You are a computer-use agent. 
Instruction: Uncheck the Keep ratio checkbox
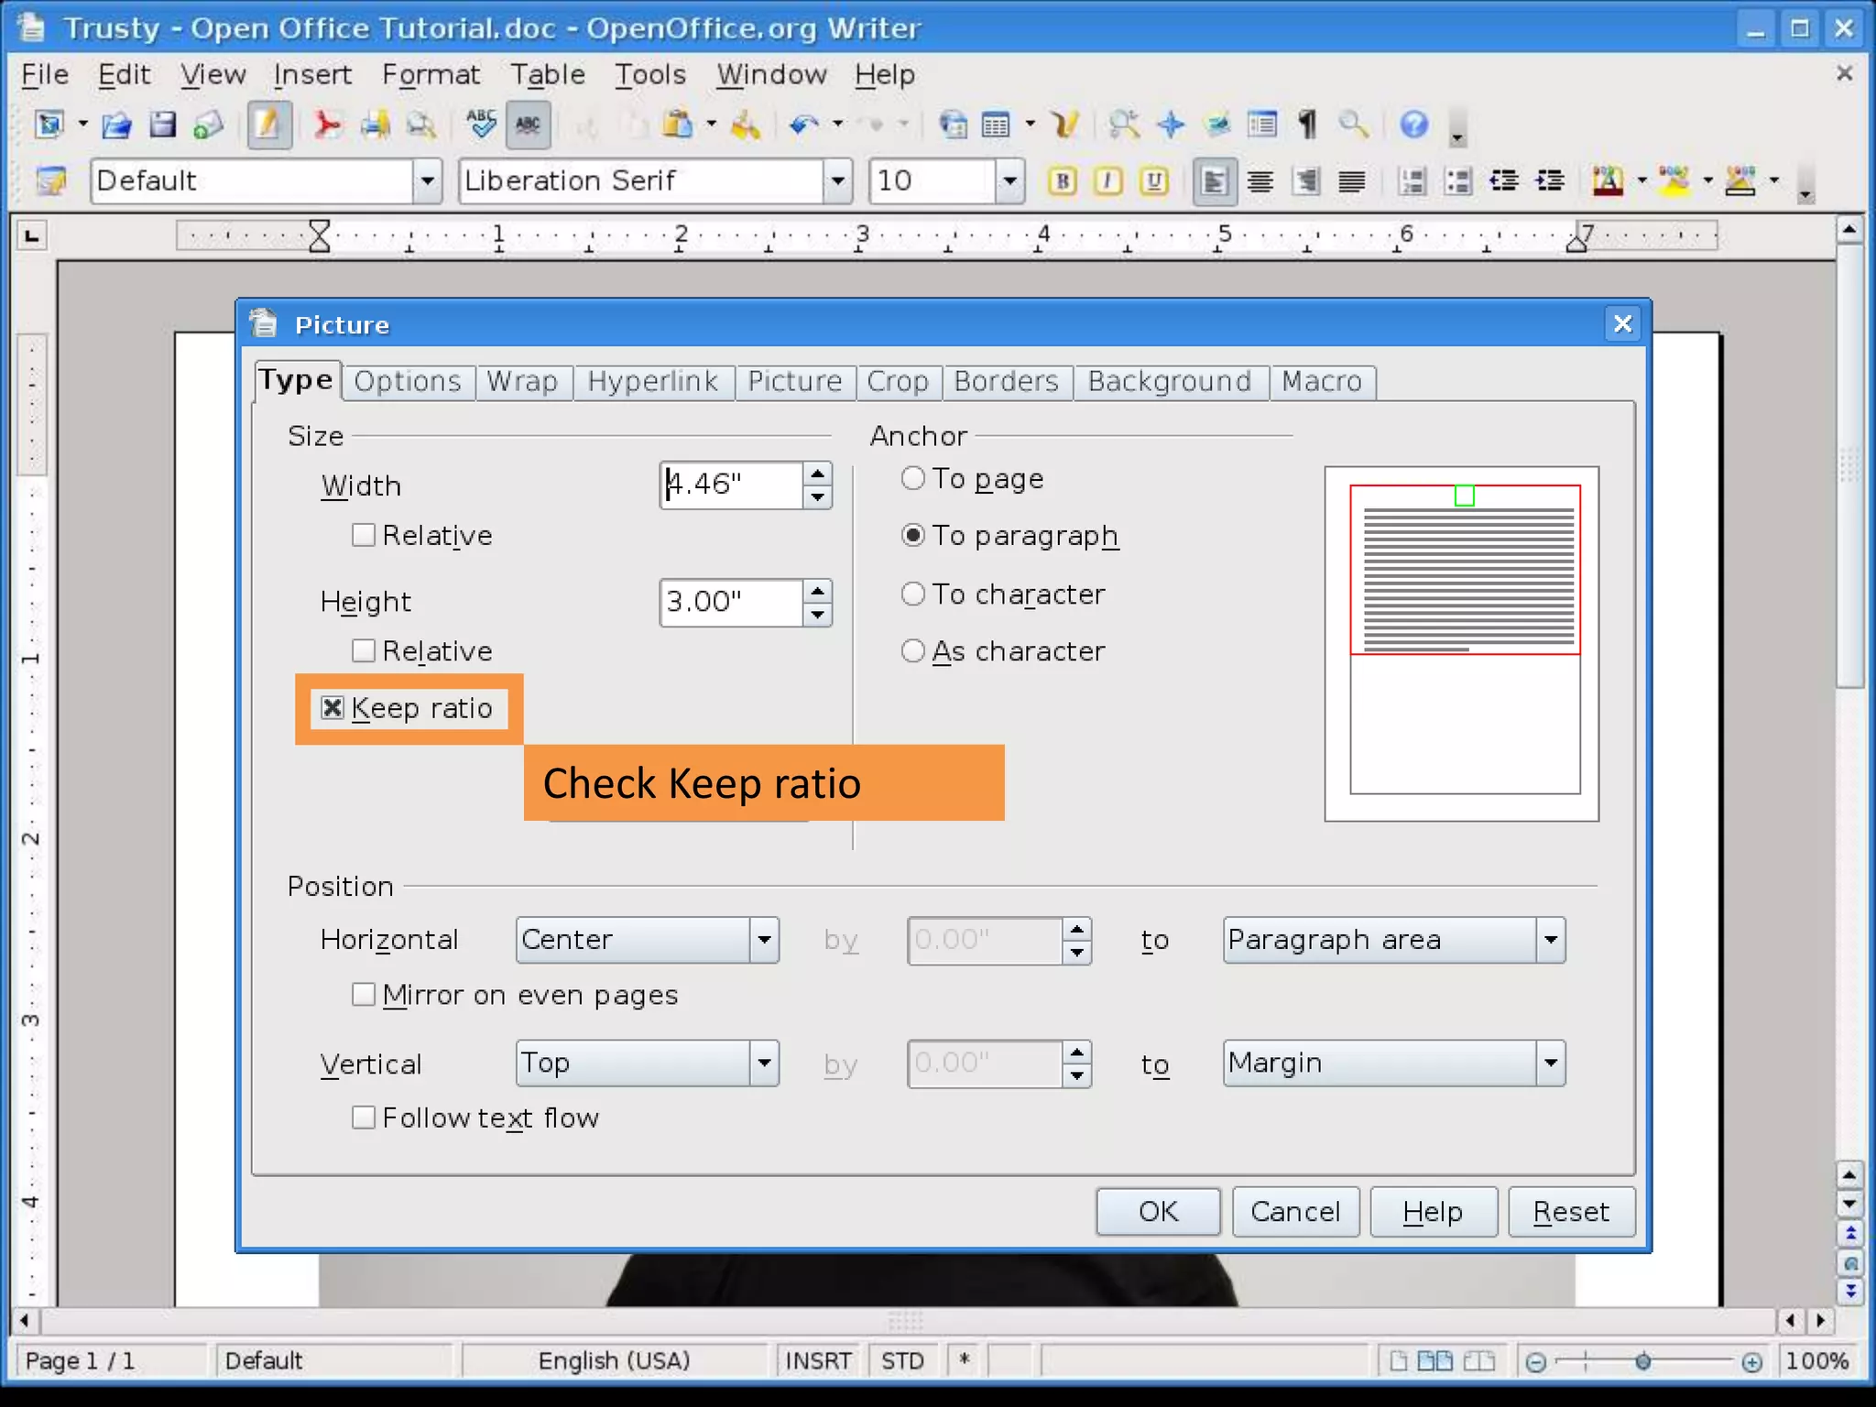[x=333, y=708]
